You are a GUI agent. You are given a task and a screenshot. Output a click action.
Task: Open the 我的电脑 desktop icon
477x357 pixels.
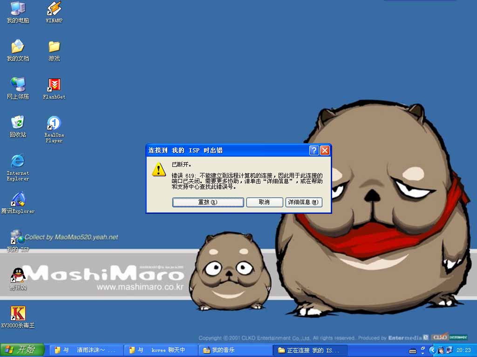[x=18, y=12]
